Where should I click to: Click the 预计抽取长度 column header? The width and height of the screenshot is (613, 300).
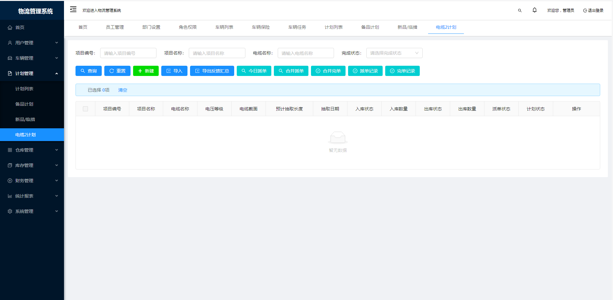289,109
